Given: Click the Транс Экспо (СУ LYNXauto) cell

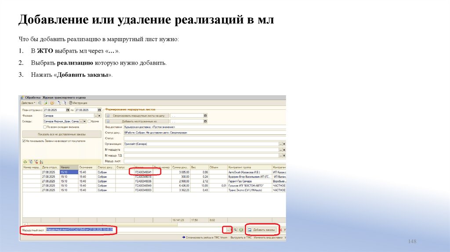Looking at the screenshot, I should pos(250,190).
